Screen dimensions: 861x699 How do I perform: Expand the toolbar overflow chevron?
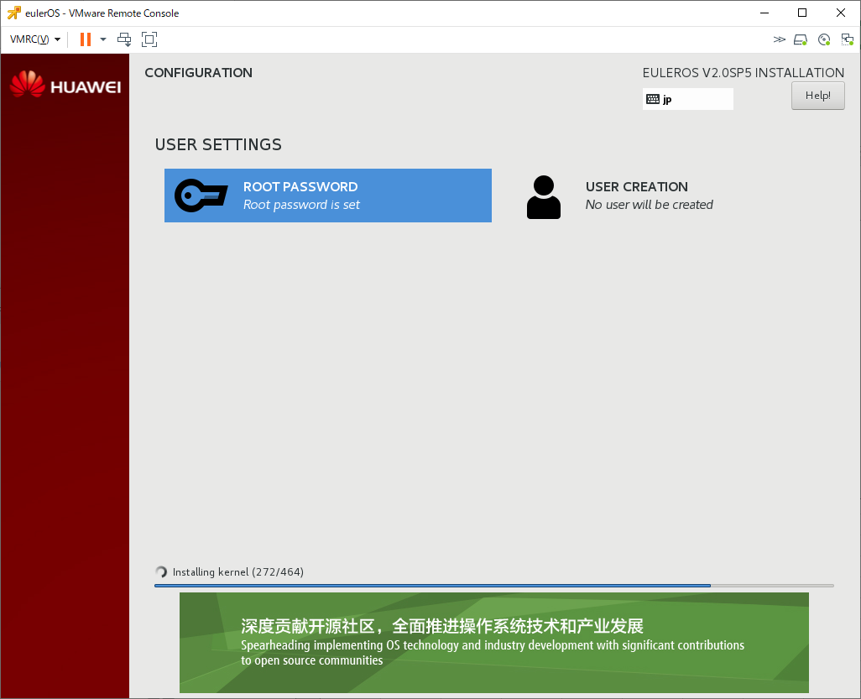tap(780, 39)
